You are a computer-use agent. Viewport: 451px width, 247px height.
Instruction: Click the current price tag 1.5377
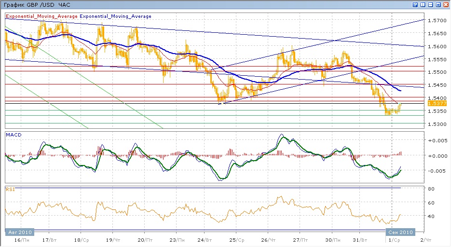tap(437, 103)
